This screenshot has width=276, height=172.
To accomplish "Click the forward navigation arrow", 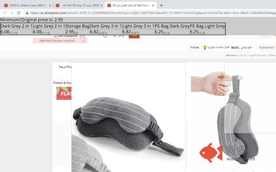I will coord(13,13).
